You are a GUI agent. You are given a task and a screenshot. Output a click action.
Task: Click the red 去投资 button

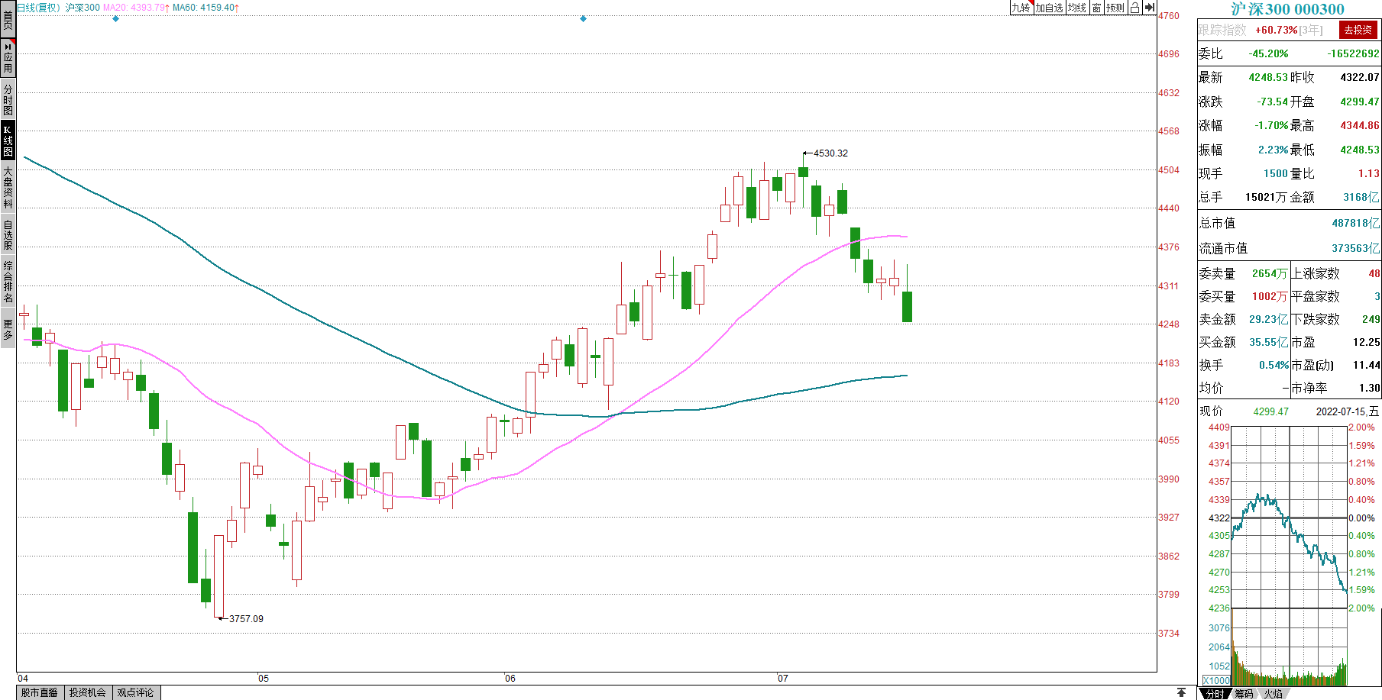click(1358, 30)
